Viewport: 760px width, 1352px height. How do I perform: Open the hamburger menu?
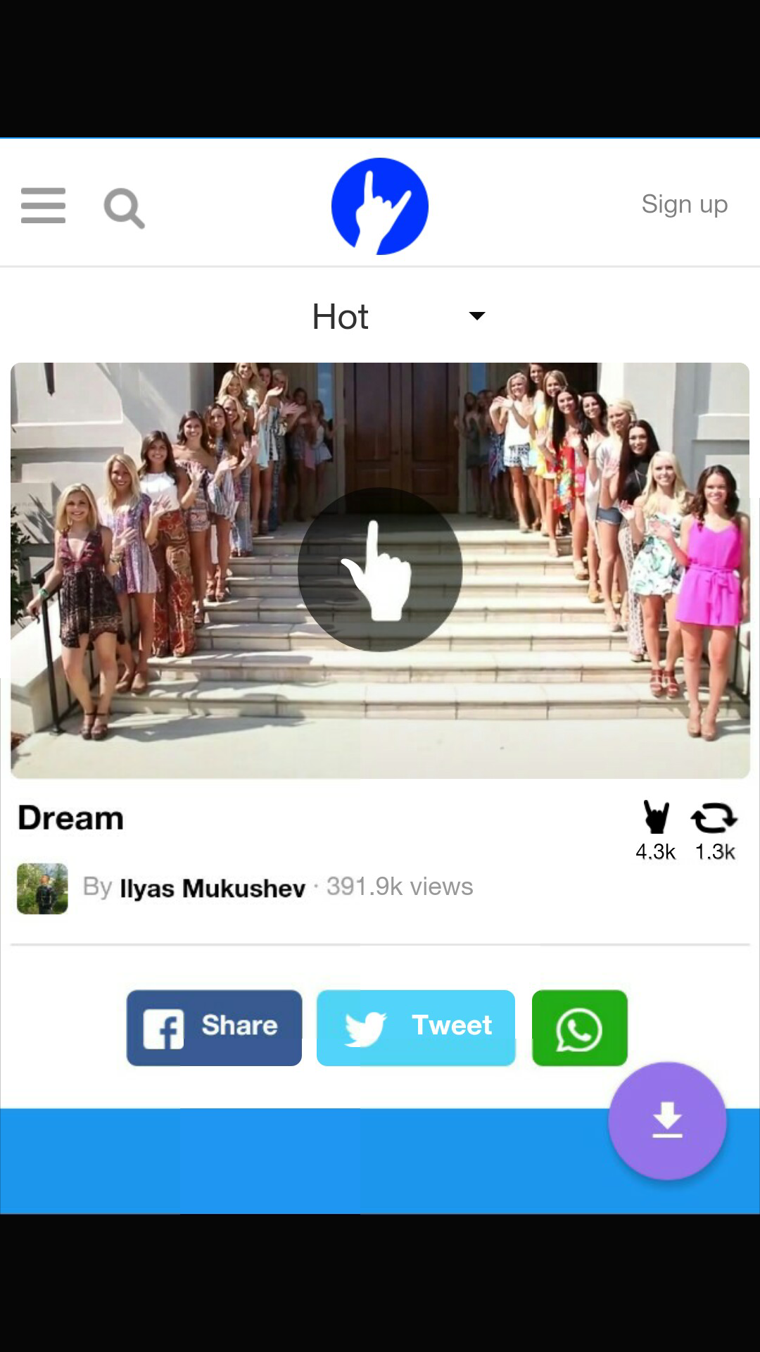tap(43, 206)
